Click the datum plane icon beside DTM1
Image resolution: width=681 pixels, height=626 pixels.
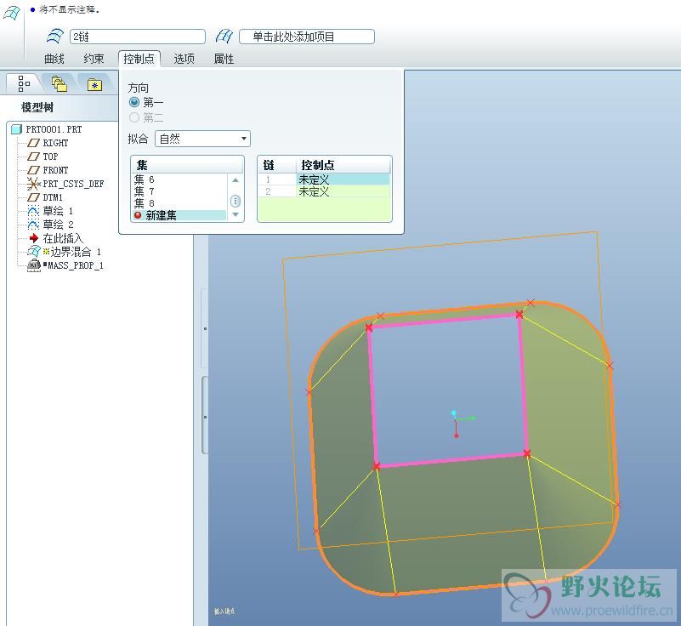tap(33, 197)
